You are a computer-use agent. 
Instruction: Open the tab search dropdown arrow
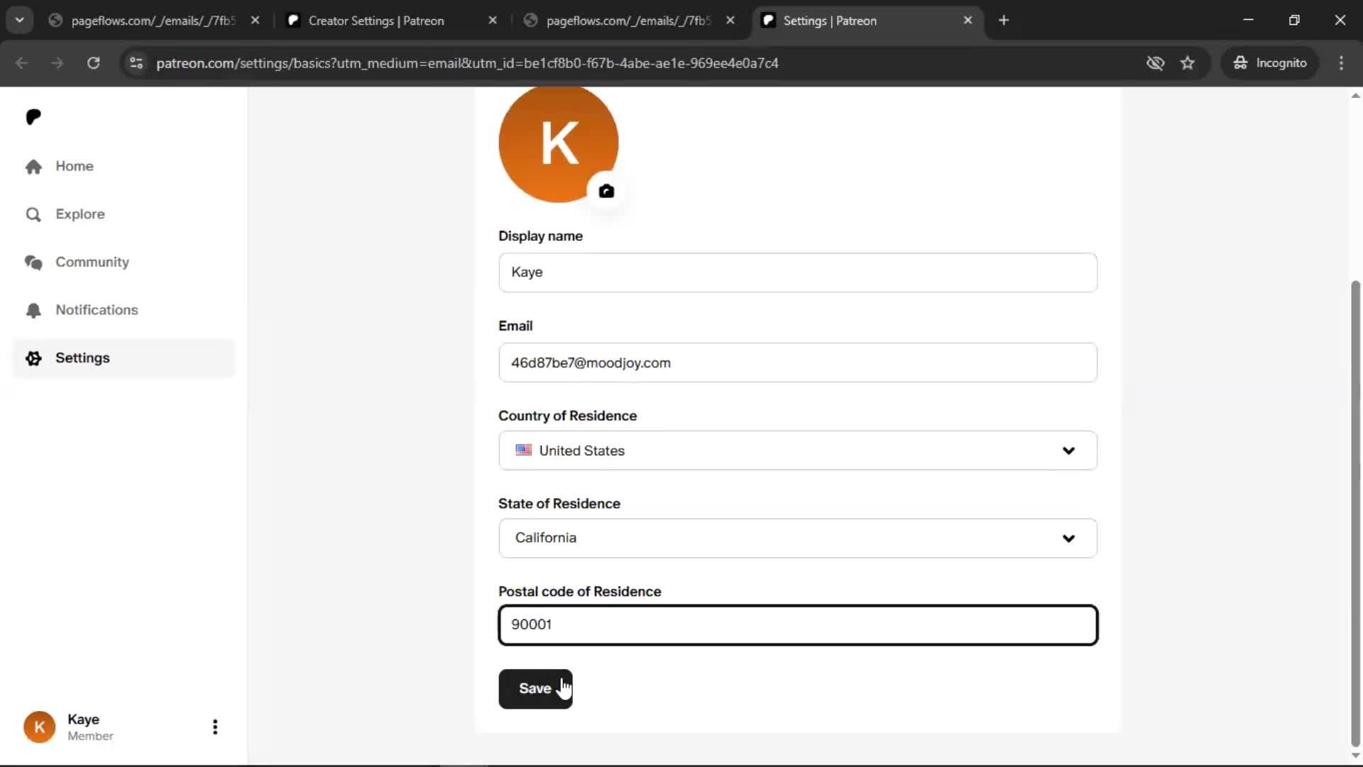pos(20,21)
